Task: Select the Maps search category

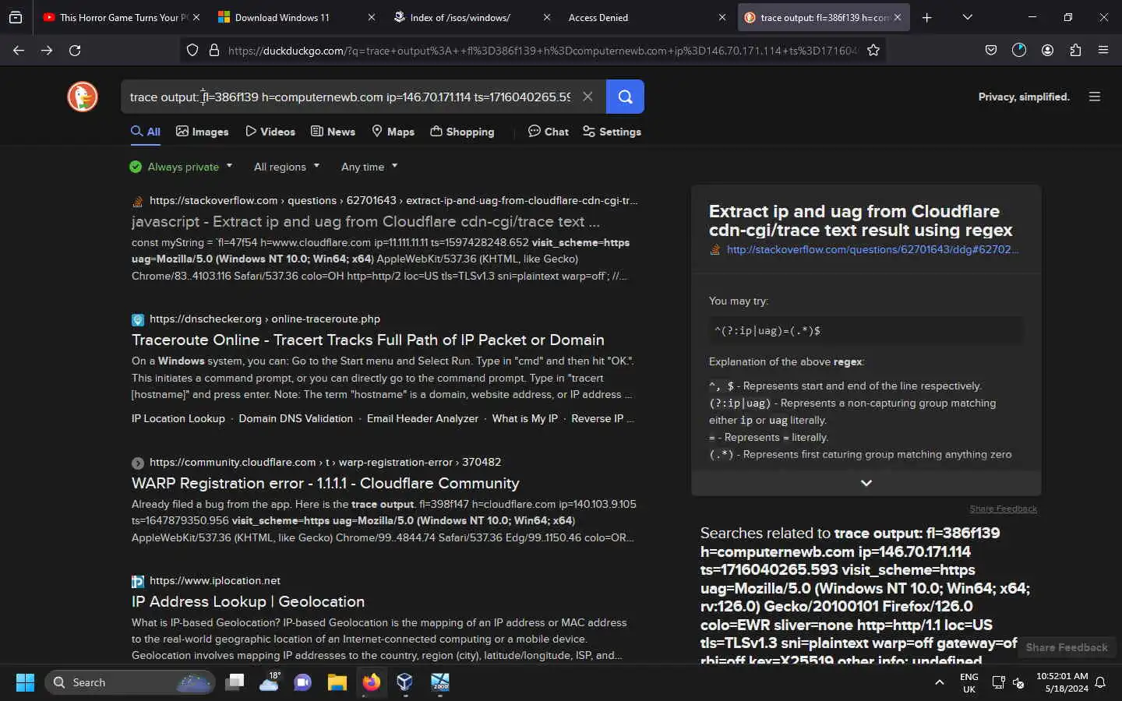Action: [393, 132]
